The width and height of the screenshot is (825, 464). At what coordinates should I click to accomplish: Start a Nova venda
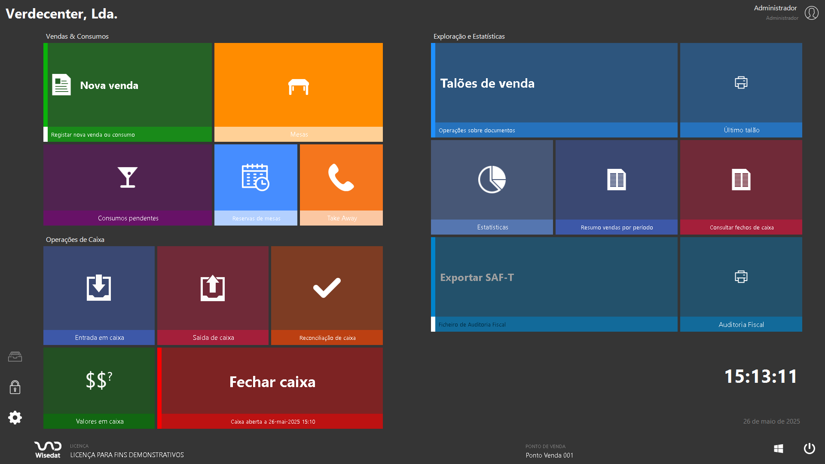point(128,85)
